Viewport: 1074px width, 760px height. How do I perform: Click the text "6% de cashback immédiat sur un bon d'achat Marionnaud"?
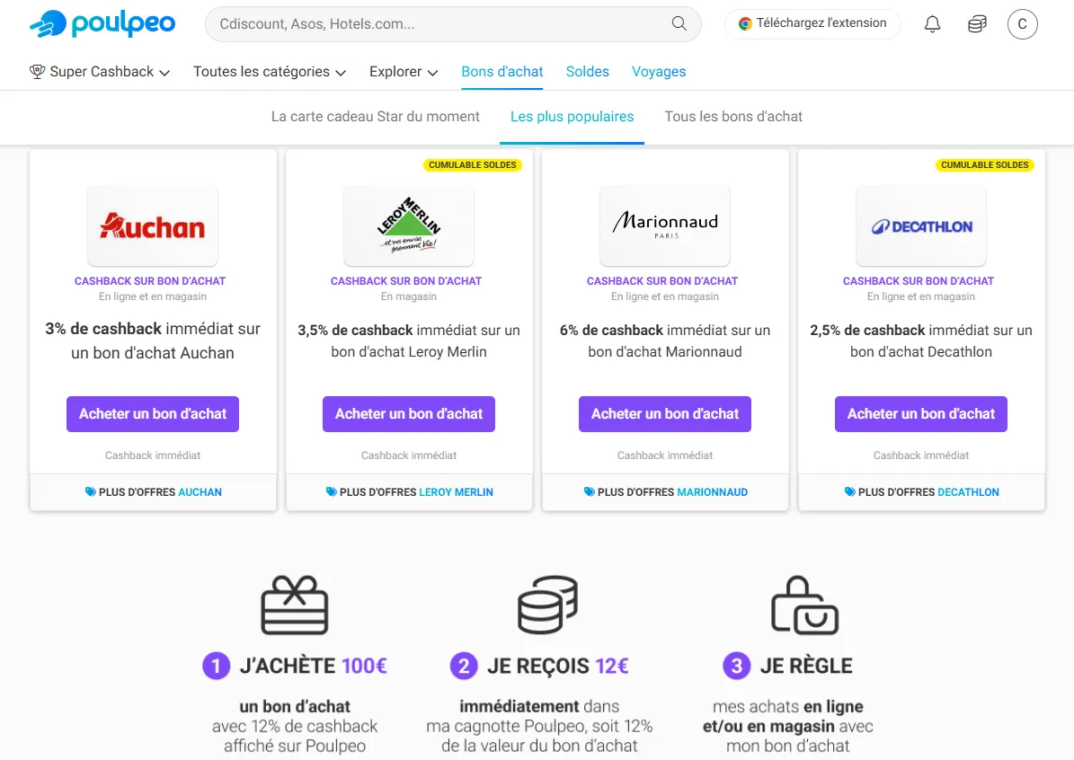coord(665,340)
